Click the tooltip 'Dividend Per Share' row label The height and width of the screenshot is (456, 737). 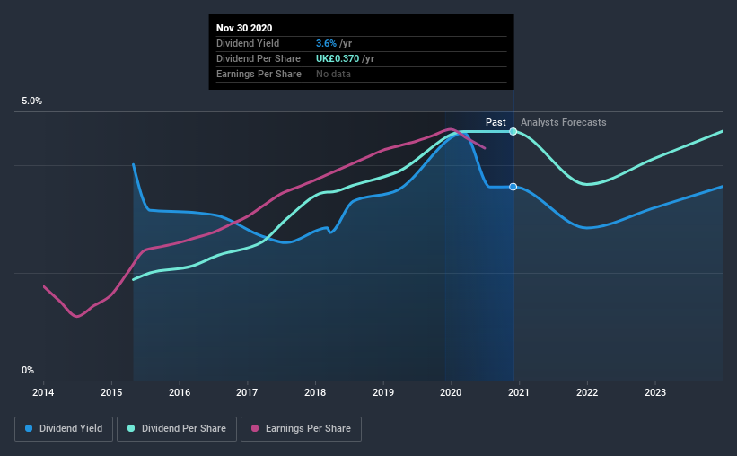click(259, 58)
